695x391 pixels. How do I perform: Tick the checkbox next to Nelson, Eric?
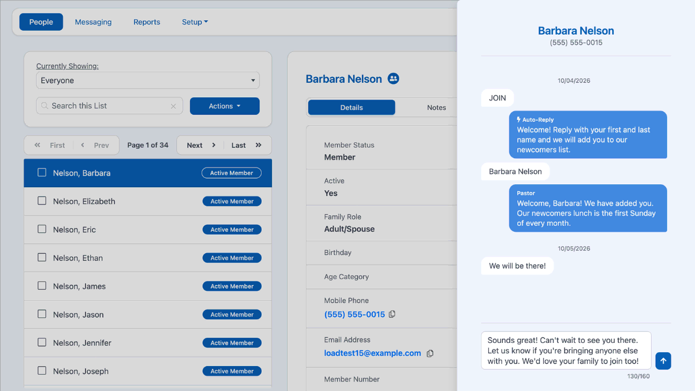(x=42, y=229)
